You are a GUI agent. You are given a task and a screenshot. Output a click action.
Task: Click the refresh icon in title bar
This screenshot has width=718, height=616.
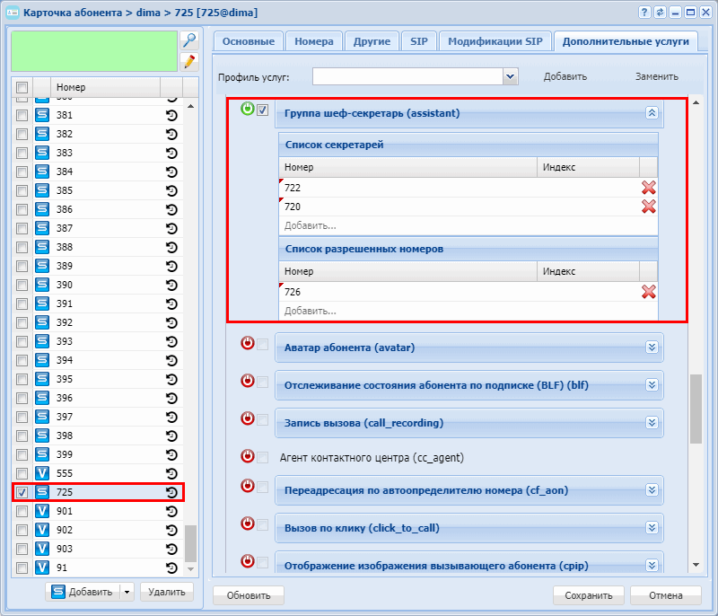660,13
